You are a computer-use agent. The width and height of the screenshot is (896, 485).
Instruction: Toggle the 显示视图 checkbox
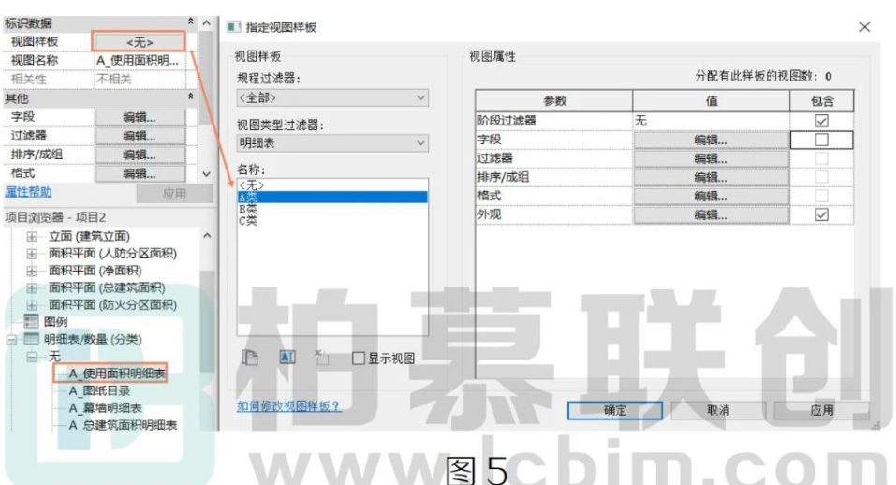[x=359, y=359]
